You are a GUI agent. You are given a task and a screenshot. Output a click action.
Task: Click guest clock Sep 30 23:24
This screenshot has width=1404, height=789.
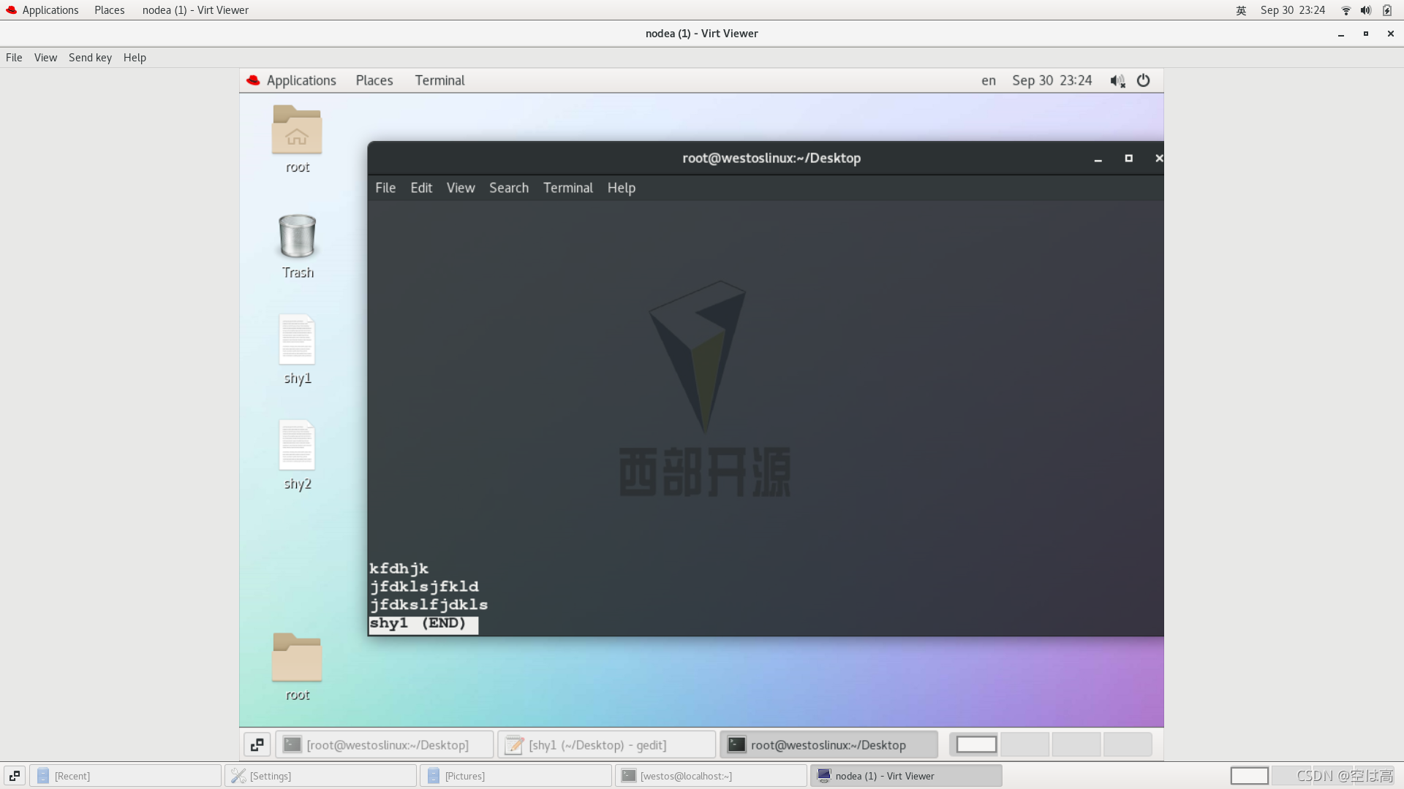click(1052, 80)
